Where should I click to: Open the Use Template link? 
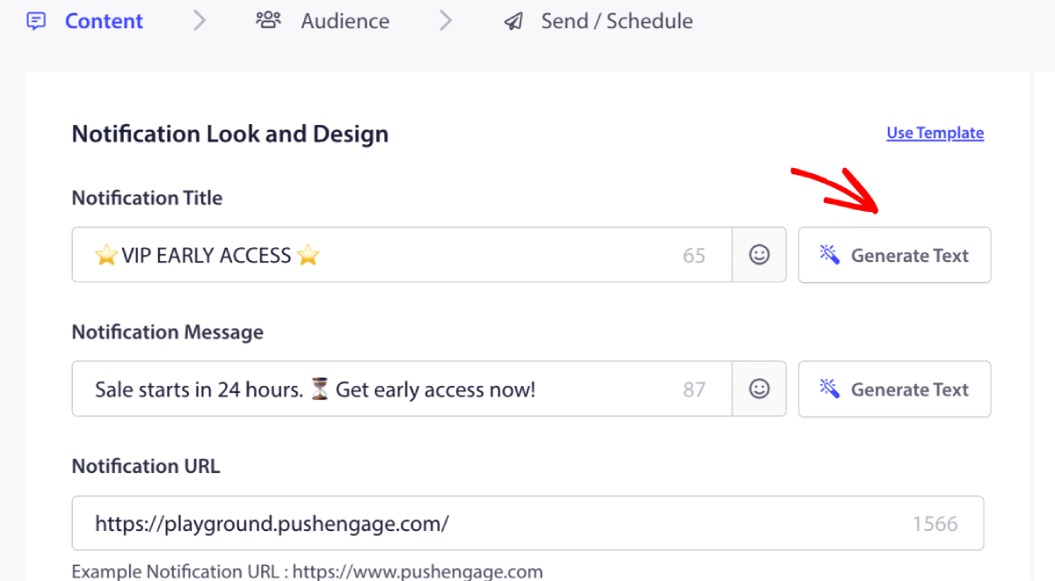click(x=935, y=133)
